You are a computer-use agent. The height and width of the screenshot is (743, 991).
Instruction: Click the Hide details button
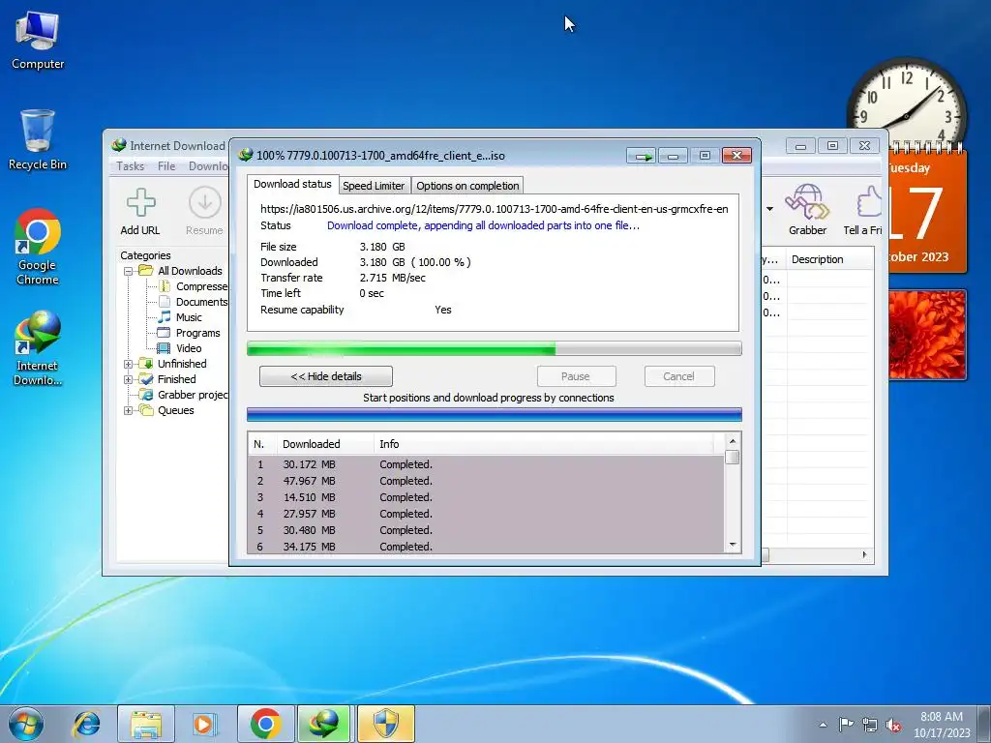(326, 376)
